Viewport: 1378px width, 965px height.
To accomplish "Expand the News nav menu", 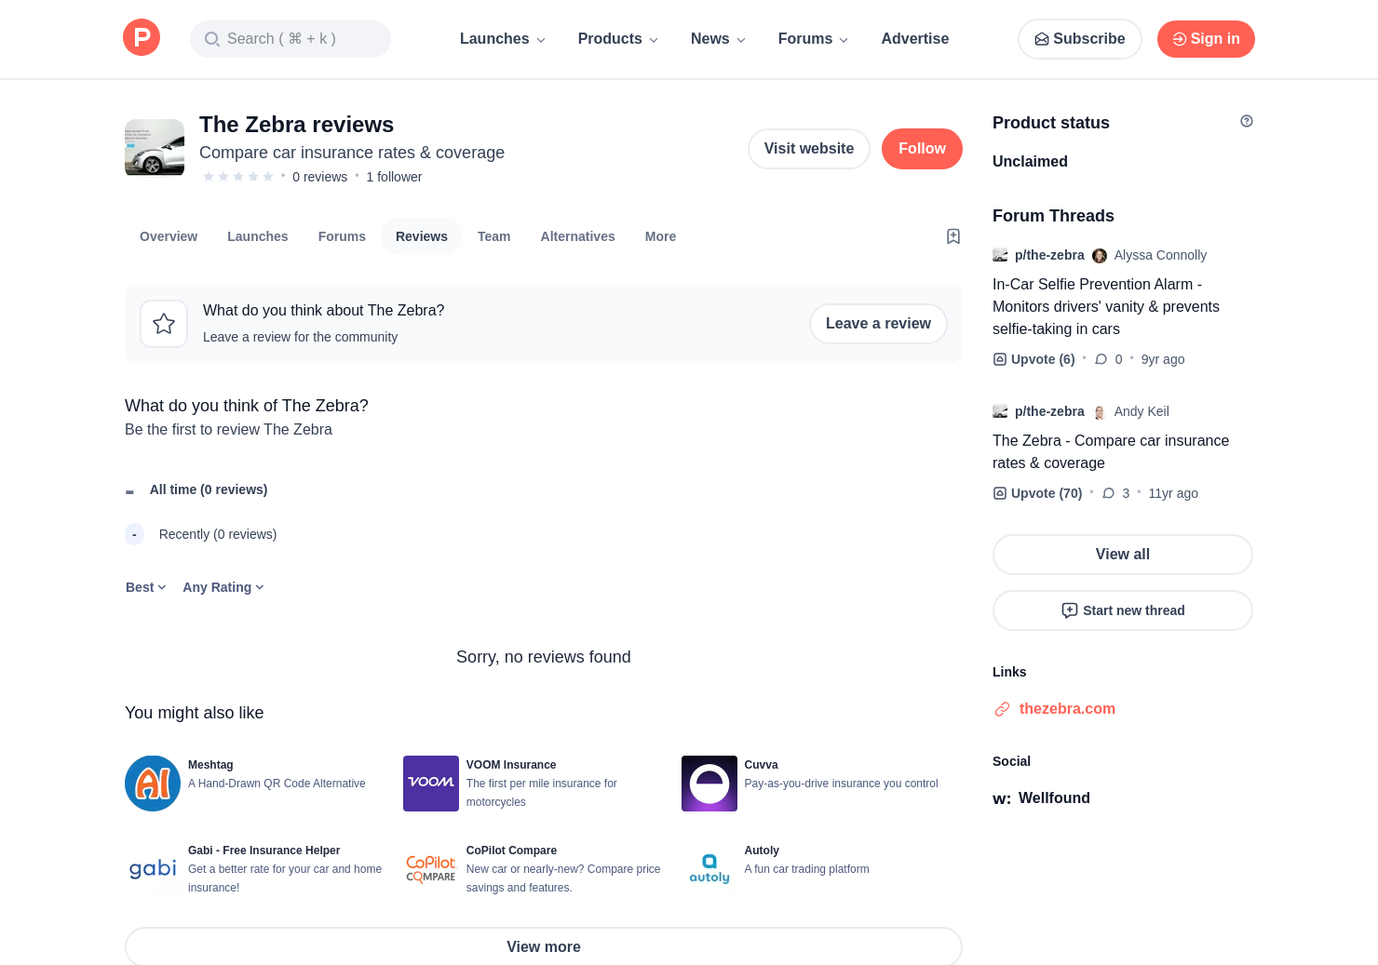I will [x=719, y=39].
